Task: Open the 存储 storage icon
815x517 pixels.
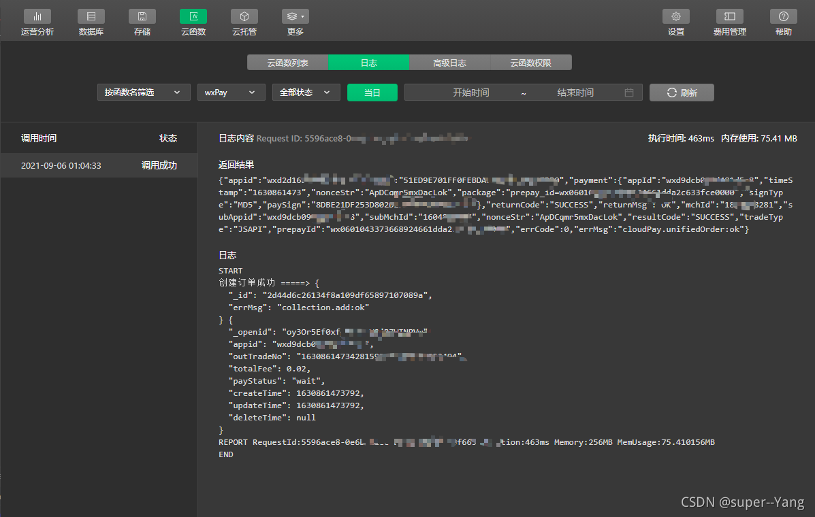Action: [x=142, y=16]
